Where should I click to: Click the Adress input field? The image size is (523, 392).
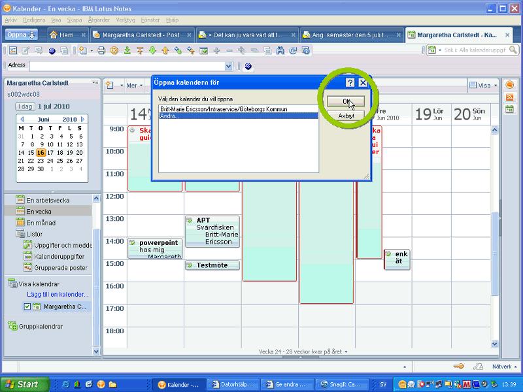point(127,66)
